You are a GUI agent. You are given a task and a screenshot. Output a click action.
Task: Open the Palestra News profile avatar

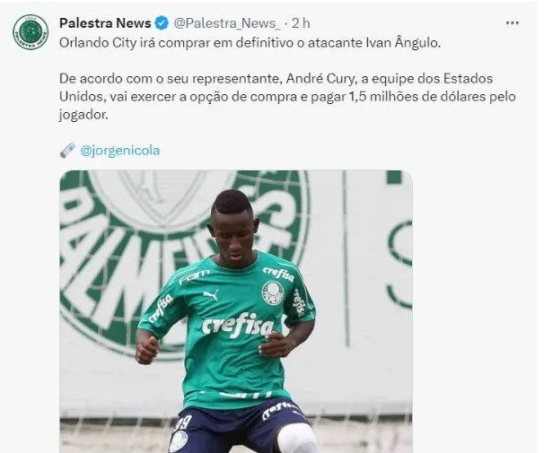[x=31, y=32]
